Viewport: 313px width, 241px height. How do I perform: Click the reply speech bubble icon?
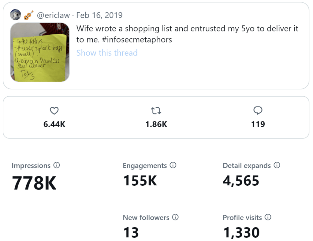[x=258, y=110]
